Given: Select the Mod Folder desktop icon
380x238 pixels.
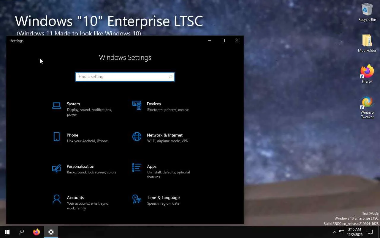Looking at the screenshot, I should click(x=367, y=43).
